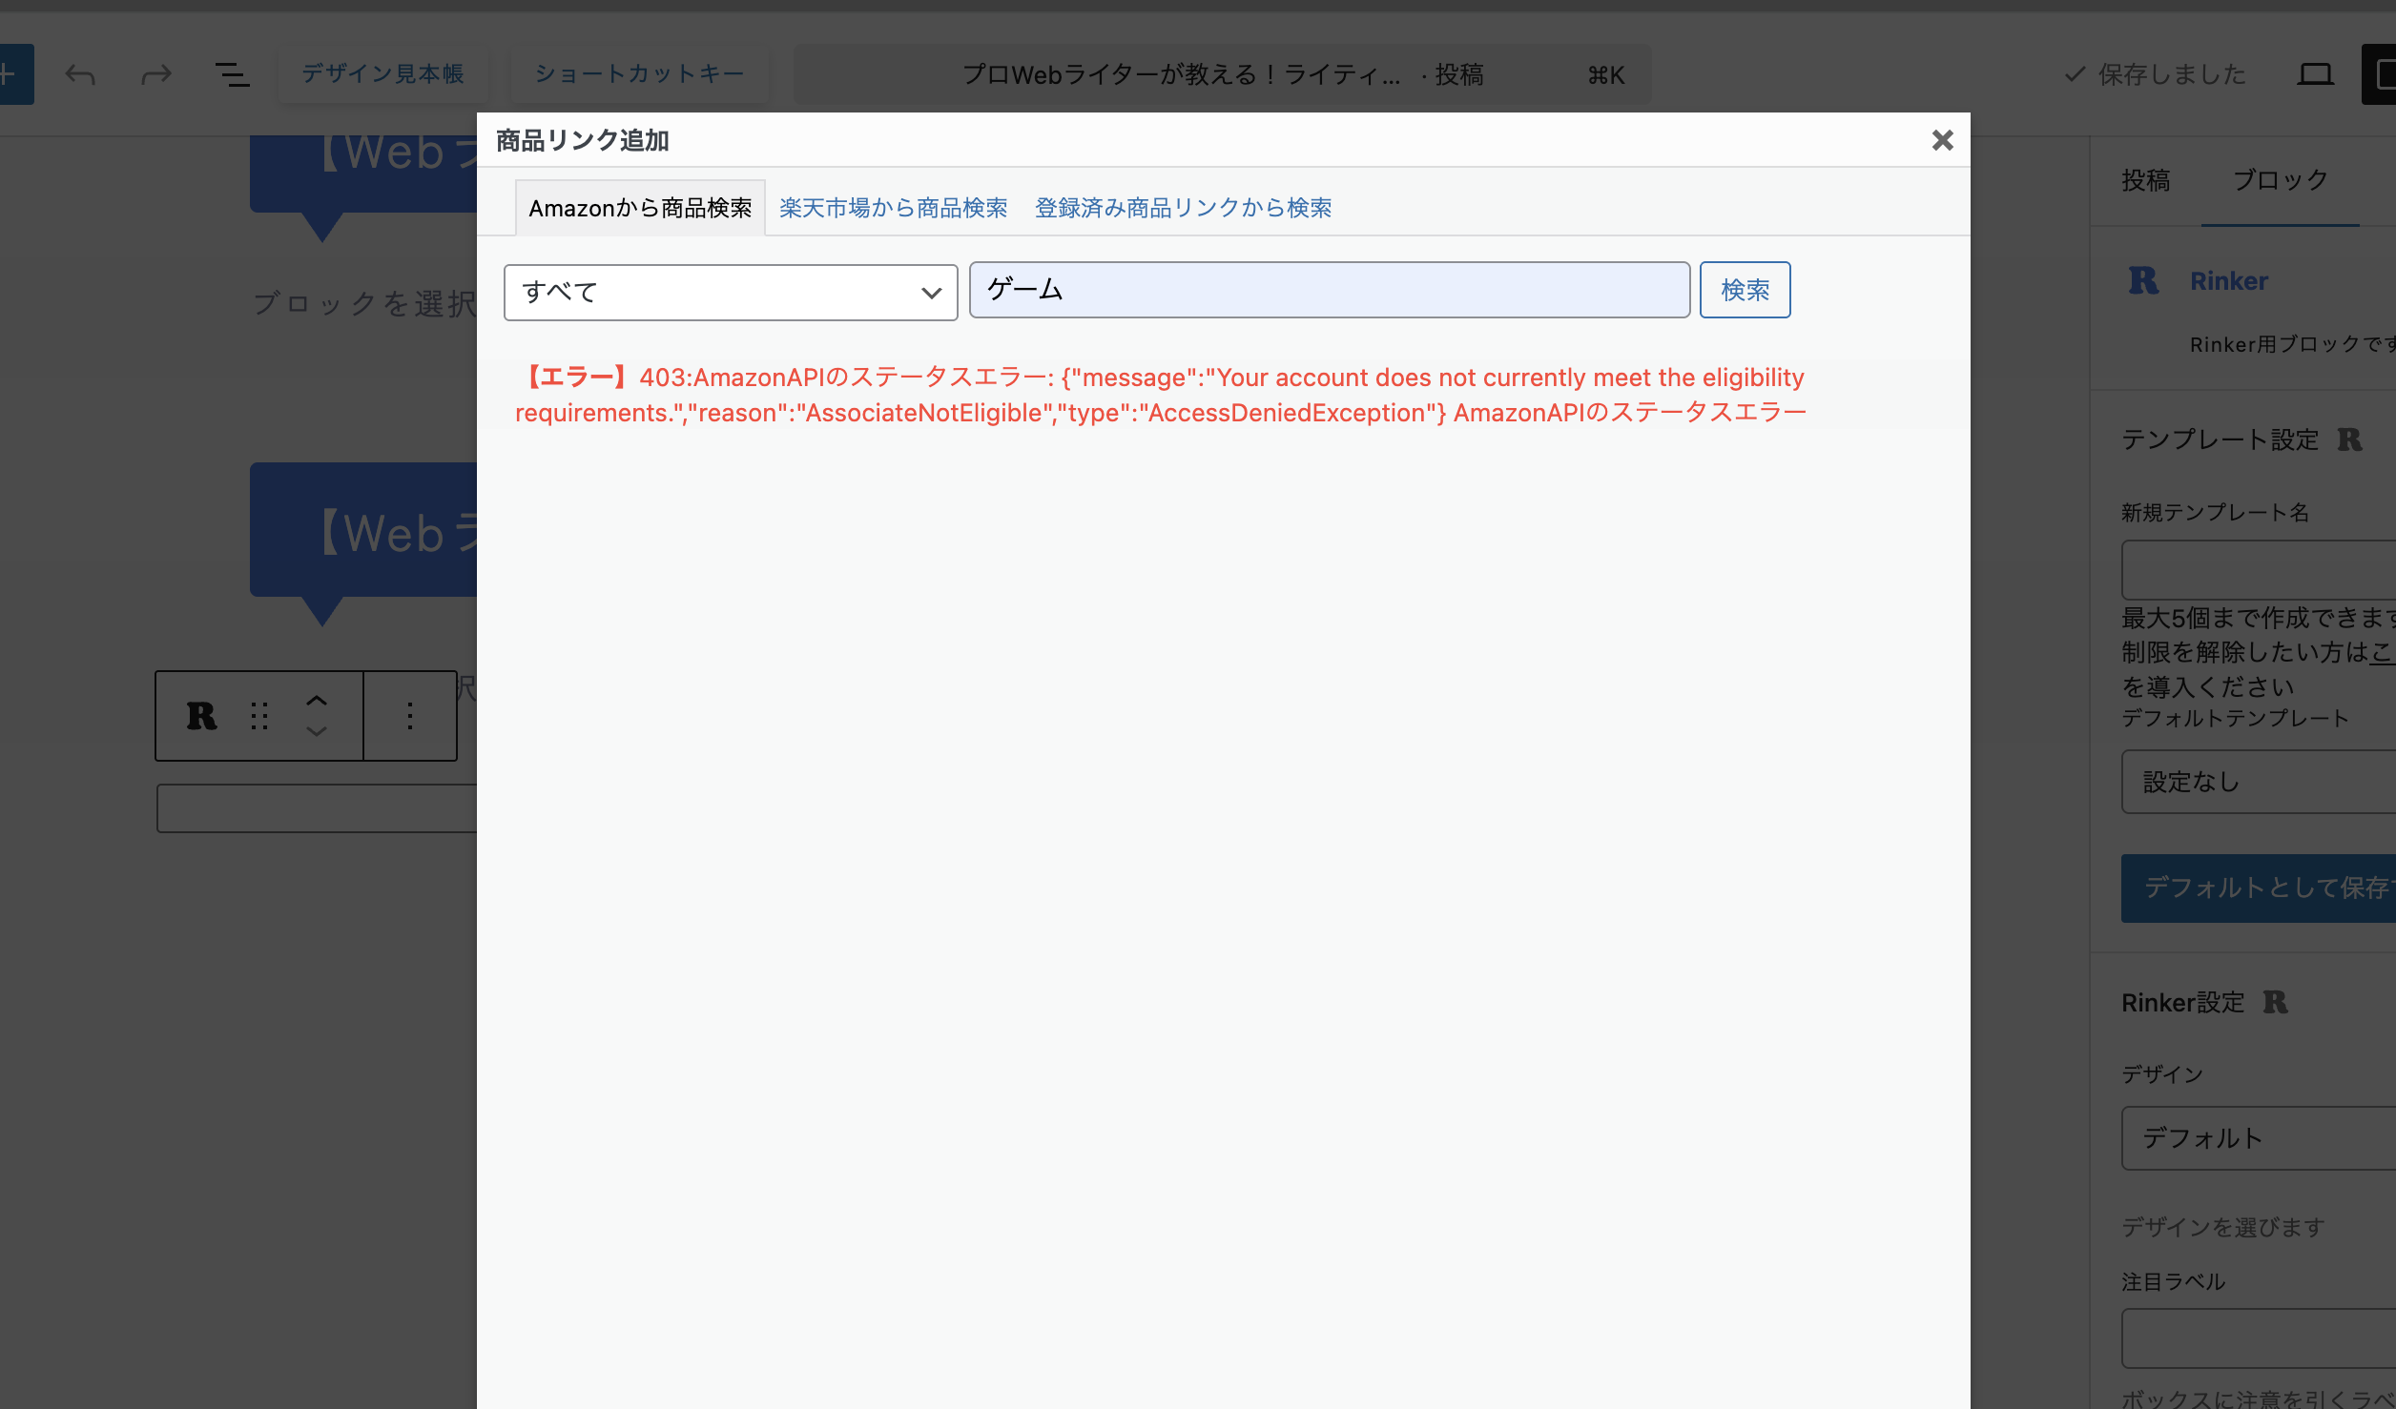Open block options three-dot menu
Screen dimensions: 2396x1409
pos(410,716)
